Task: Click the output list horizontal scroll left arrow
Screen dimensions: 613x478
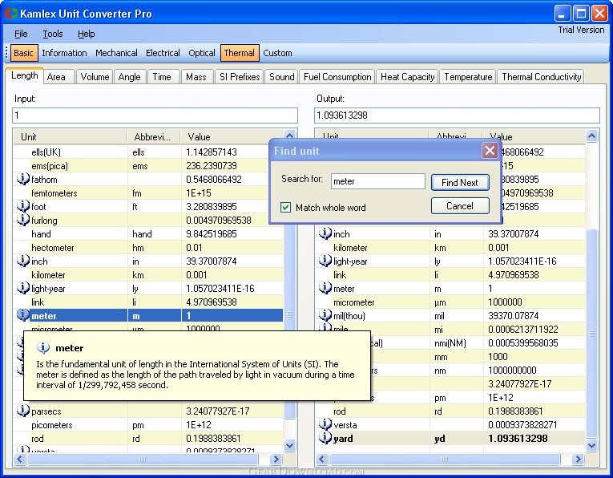Action: click(321, 459)
